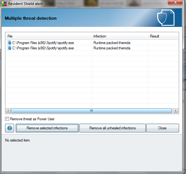
Task: Click the blue help question mark icon
Action: coord(10,128)
